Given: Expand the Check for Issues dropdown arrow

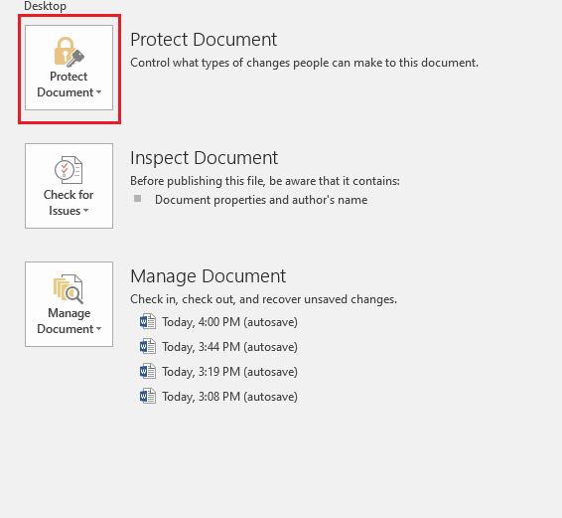Looking at the screenshot, I should [85, 211].
